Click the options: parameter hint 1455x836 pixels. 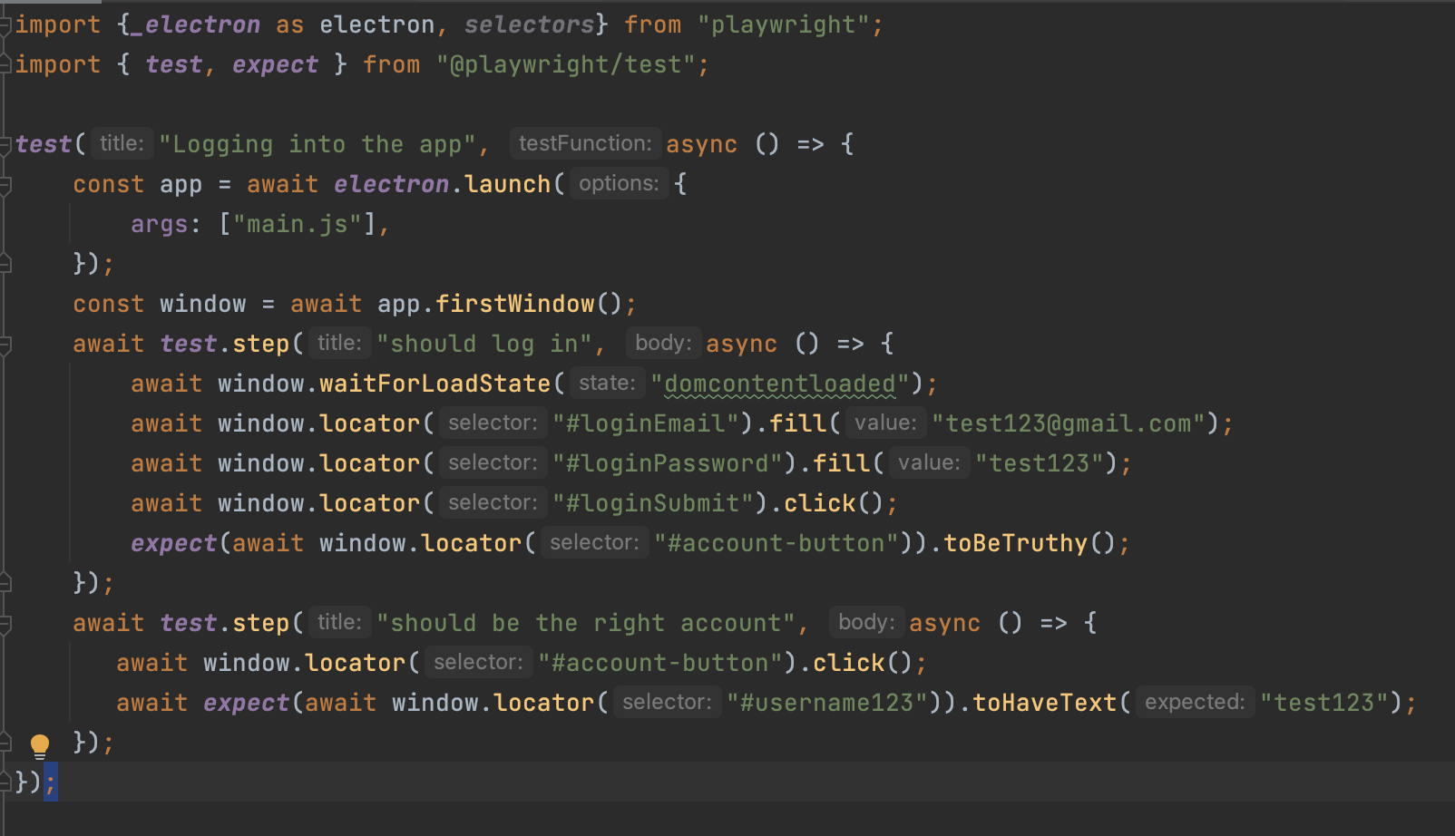[619, 183]
